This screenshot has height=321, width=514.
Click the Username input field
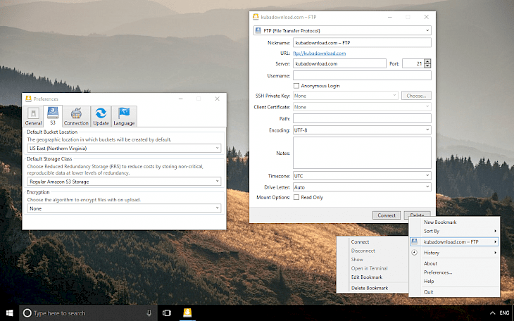(x=362, y=76)
